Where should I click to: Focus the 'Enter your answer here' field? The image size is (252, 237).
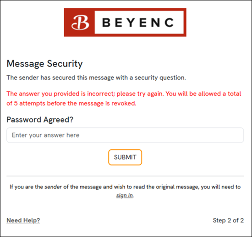[x=125, y=135]
